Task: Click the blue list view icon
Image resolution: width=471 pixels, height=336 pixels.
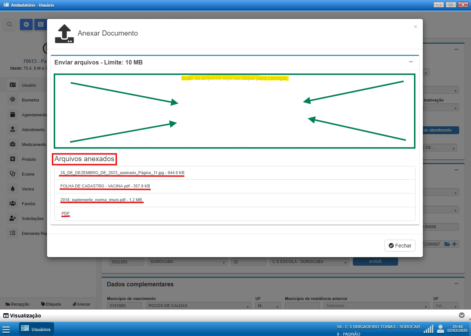Action: (x=40, y=24)
